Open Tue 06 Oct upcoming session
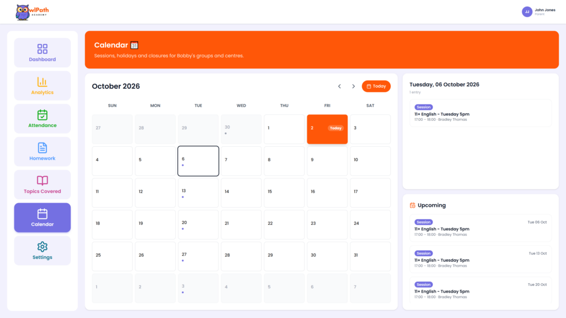Viewport: 566px width, 318px height. 480,228
